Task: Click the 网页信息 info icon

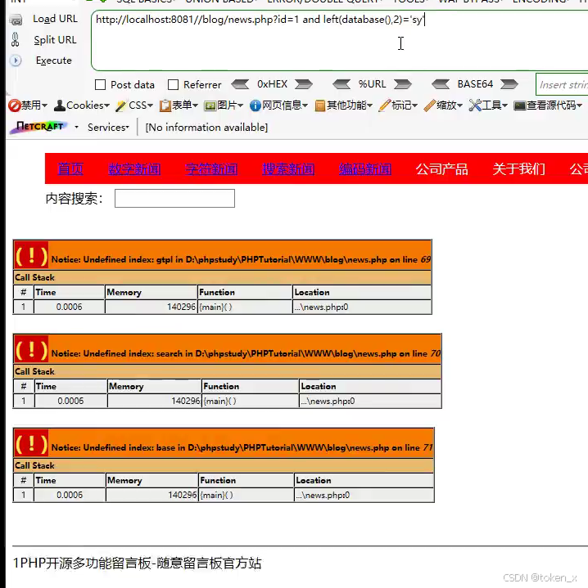Action: [255, 105]
